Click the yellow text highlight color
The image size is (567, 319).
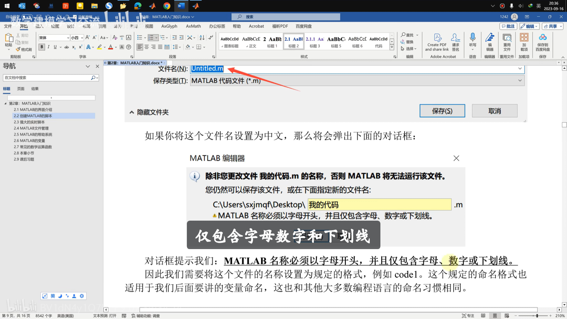point(99,47)
